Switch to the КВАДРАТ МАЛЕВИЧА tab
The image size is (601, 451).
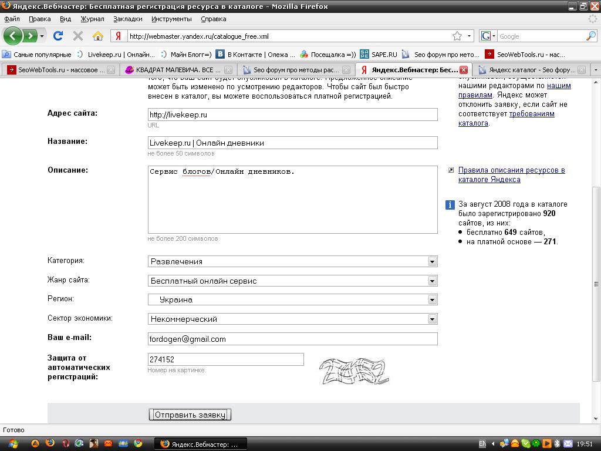coord(178,70)
